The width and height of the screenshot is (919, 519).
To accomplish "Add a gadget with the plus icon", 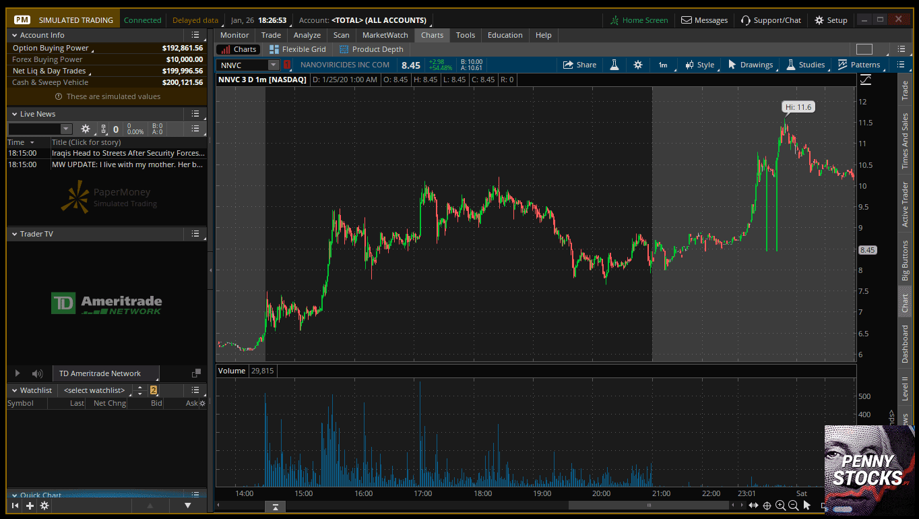I will [x=30, y=506].
